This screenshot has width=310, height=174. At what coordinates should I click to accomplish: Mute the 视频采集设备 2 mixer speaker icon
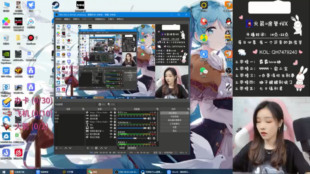149,128
